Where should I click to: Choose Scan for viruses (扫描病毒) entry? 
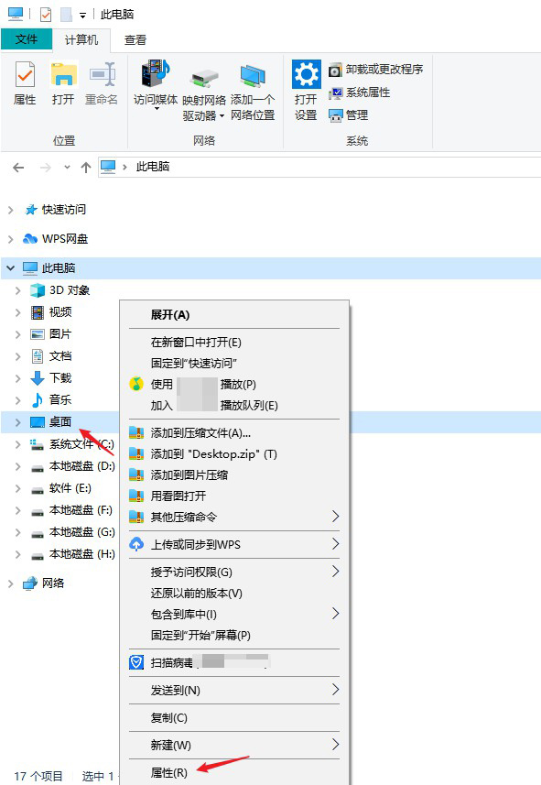pyautogui.click(x=234, y=663)
